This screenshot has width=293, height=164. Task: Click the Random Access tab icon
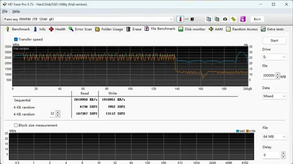pos(228,29)
